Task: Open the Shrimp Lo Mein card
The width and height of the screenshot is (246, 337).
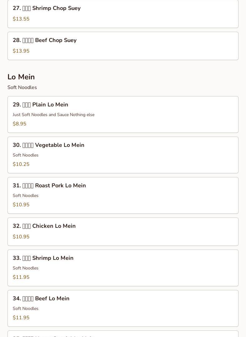Action: (123, 268)
